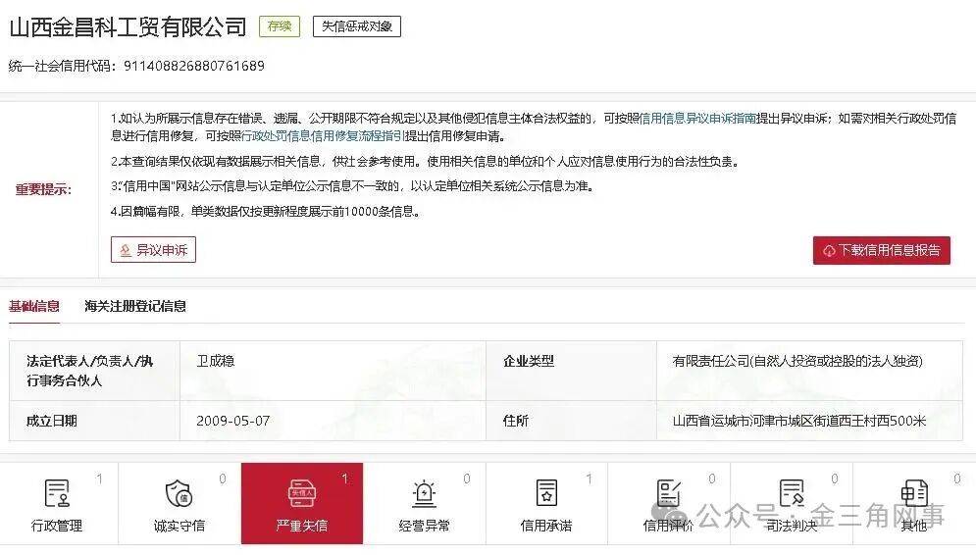This screenshot has height=555, width=976.
Task: Click the 行政管理 category icon
Action: 57,493
